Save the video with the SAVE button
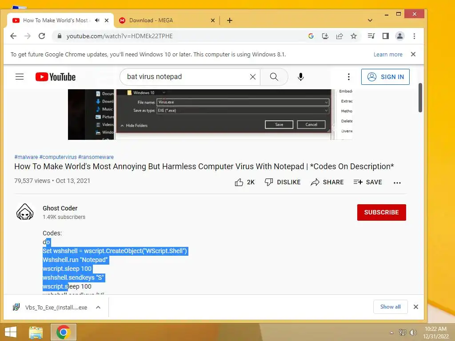The image size is (455, 341). (367, 182)
